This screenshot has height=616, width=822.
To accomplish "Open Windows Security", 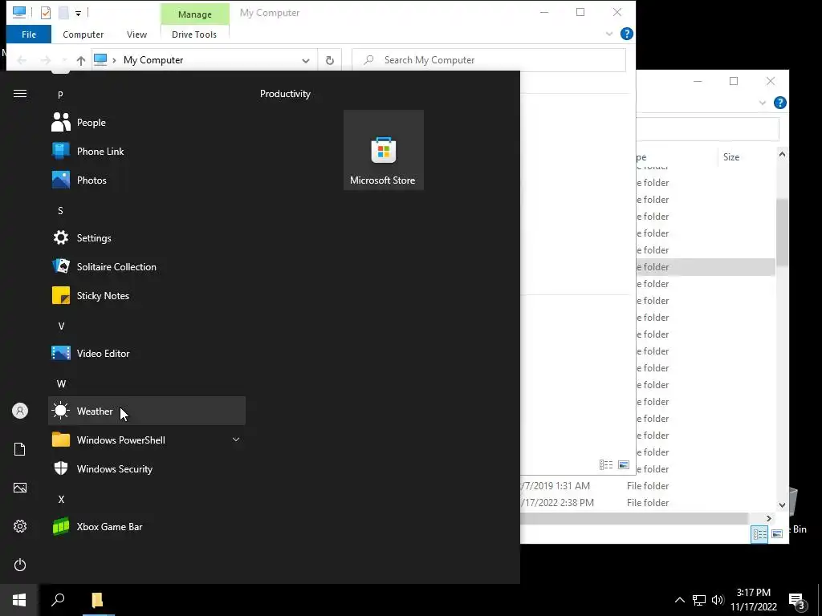I will pyautogui.click(x=147, y=468).
